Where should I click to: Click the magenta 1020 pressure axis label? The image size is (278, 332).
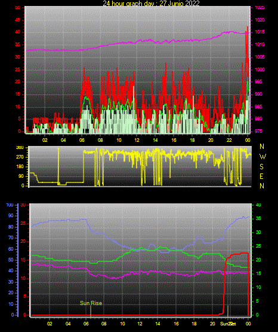click(x=260, y=20)
